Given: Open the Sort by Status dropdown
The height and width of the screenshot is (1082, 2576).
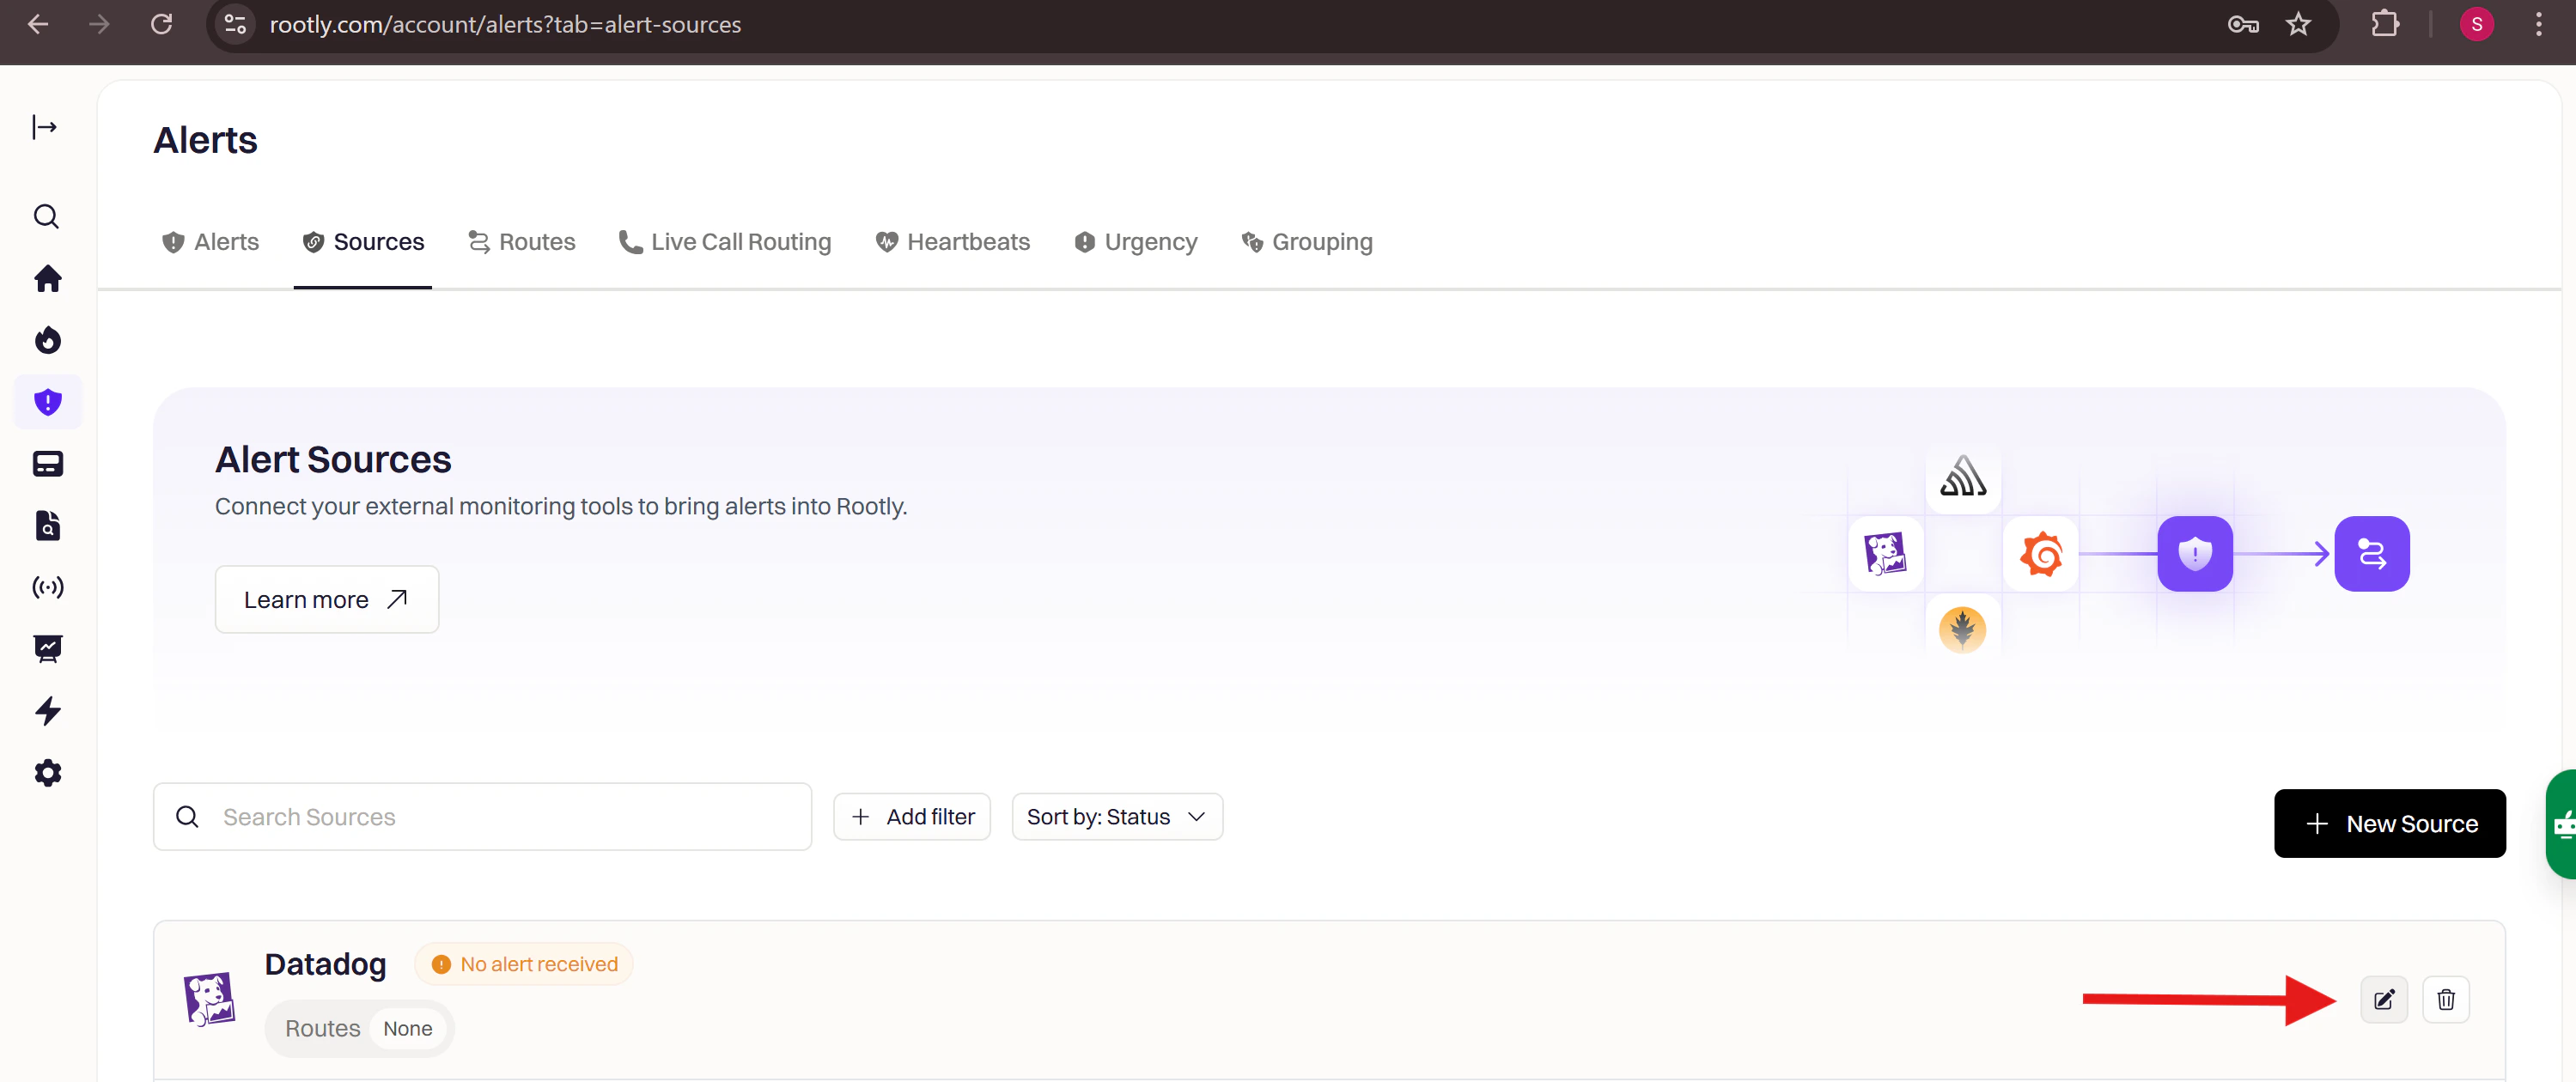Looking at the screenshot, I should click(x=1117, y=816).
